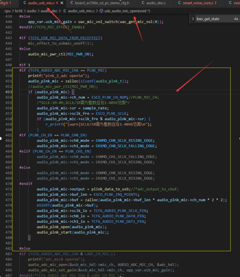Click audio_plnk_open on line 478
The image size is (240, 277).
pyautogui.click(x=53, y=227)
